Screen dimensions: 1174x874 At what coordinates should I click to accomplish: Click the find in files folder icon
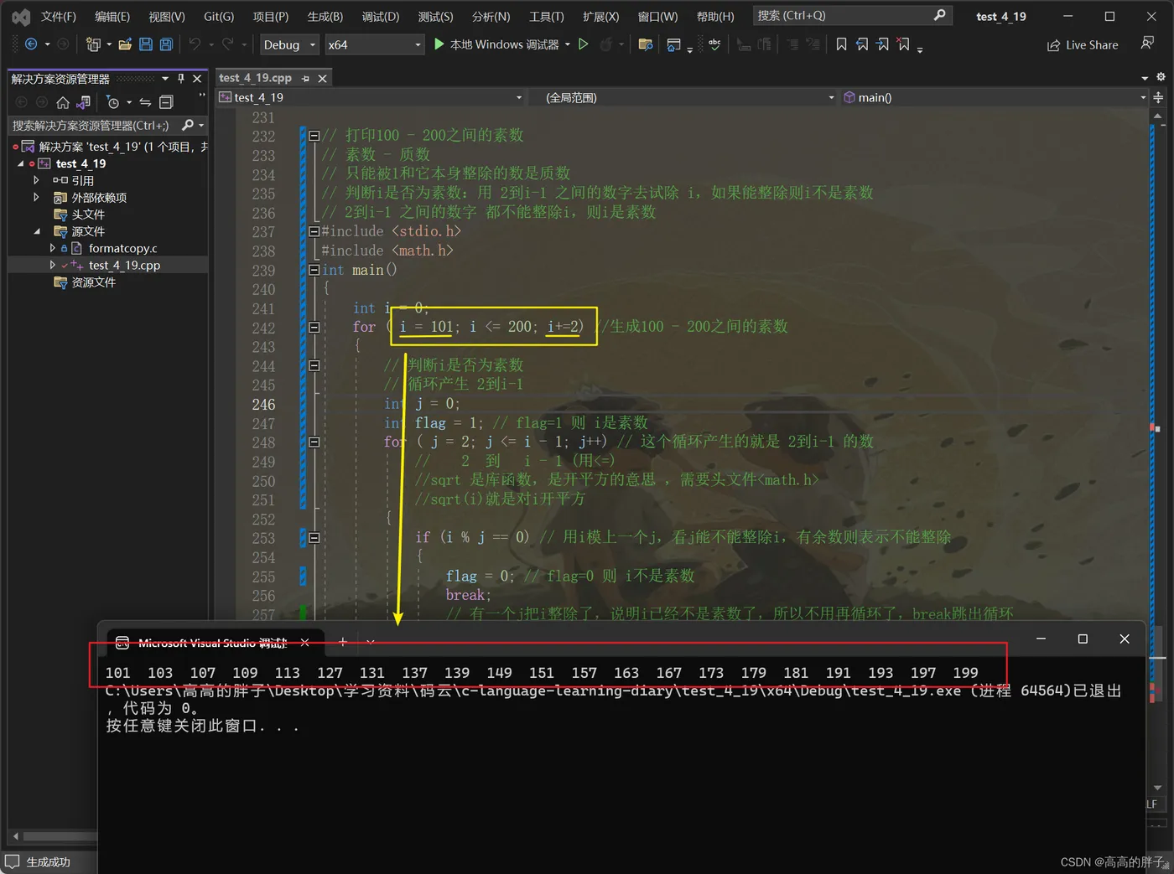tap(646, 44)
